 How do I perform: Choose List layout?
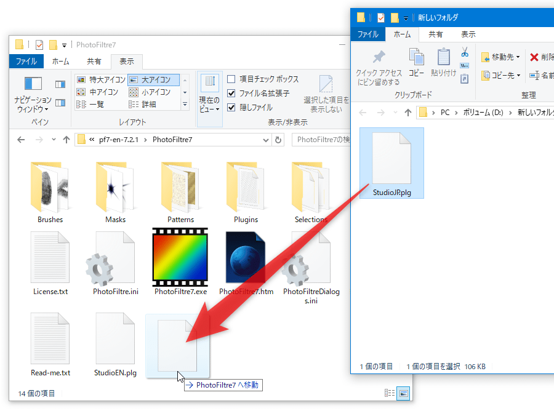pyautogui.click(x=91, y=105)
